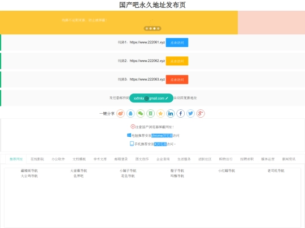Screen dimensions: 305x228
Task: Share the page on WeChat
Action: tap(141, 113)
